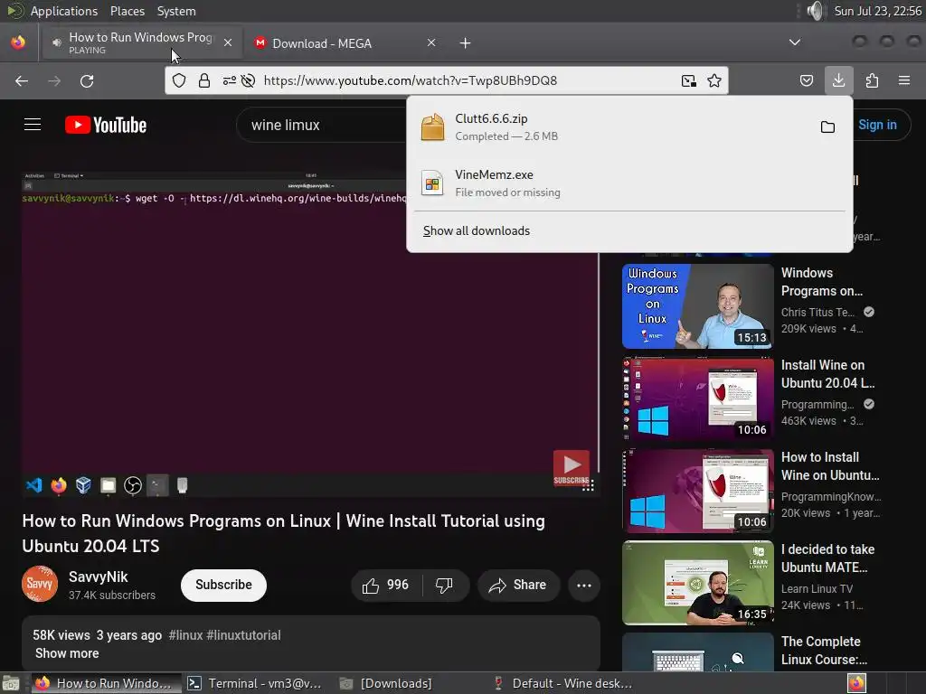Open the Applications menu
Image resolution: width=926 pixels, height=694 pixels.
coord(64,11)
